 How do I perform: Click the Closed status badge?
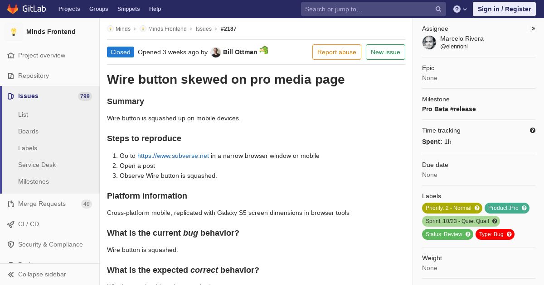click(x=121, y=52)
